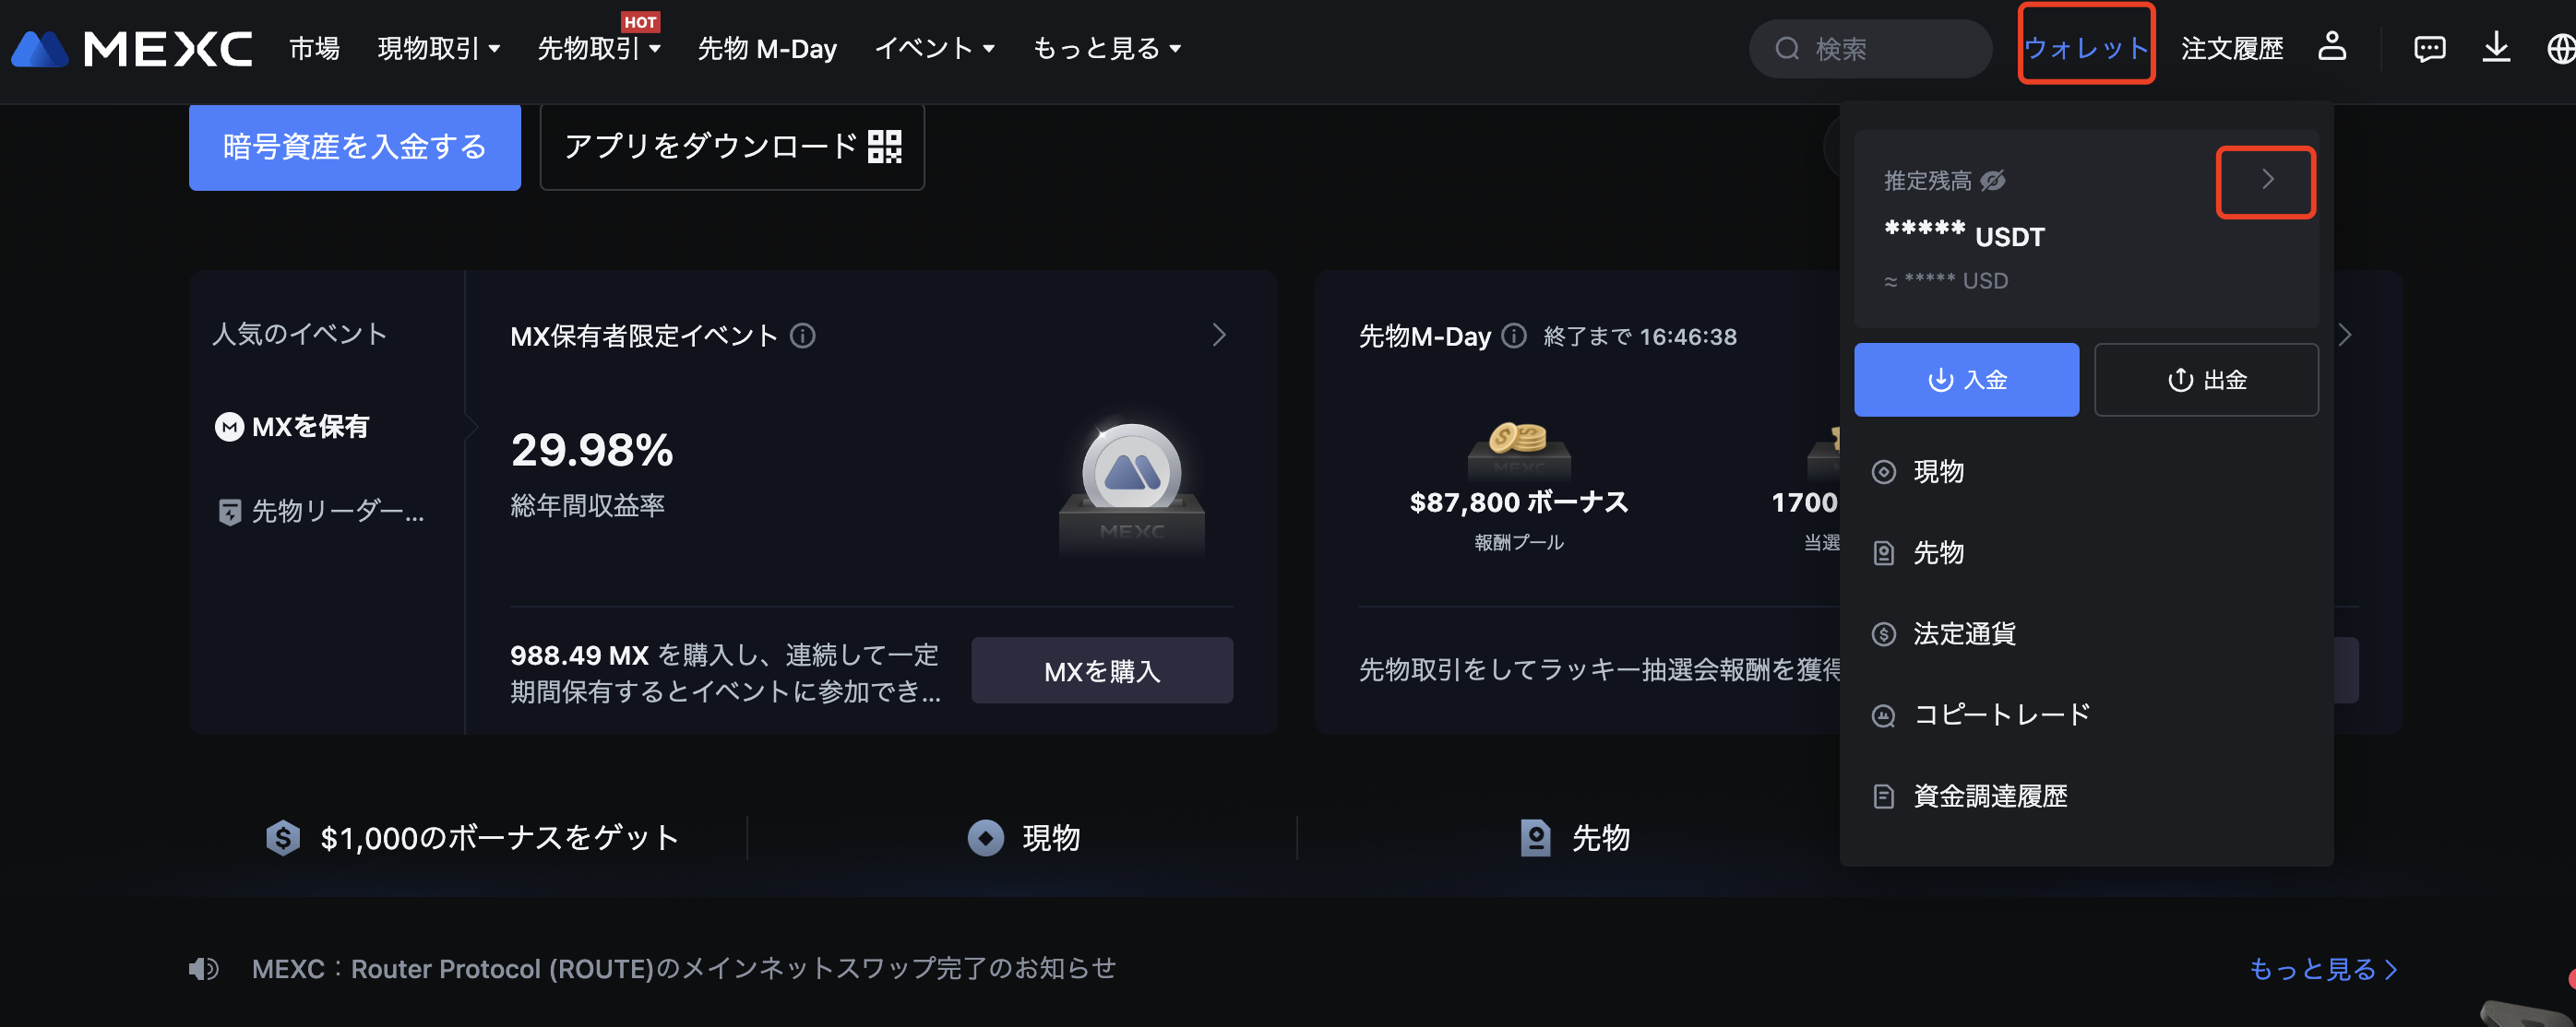
Task: Click the globe language icon
Action: (2561, 48)
